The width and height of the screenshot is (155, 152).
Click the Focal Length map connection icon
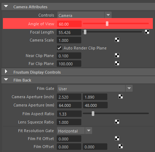click(x=147, y=32)
